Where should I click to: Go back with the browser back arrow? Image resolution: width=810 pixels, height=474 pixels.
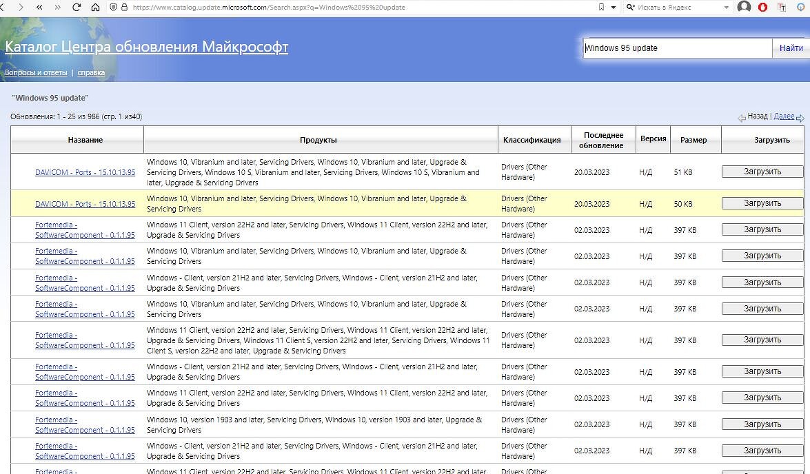(x=3, y=7)
